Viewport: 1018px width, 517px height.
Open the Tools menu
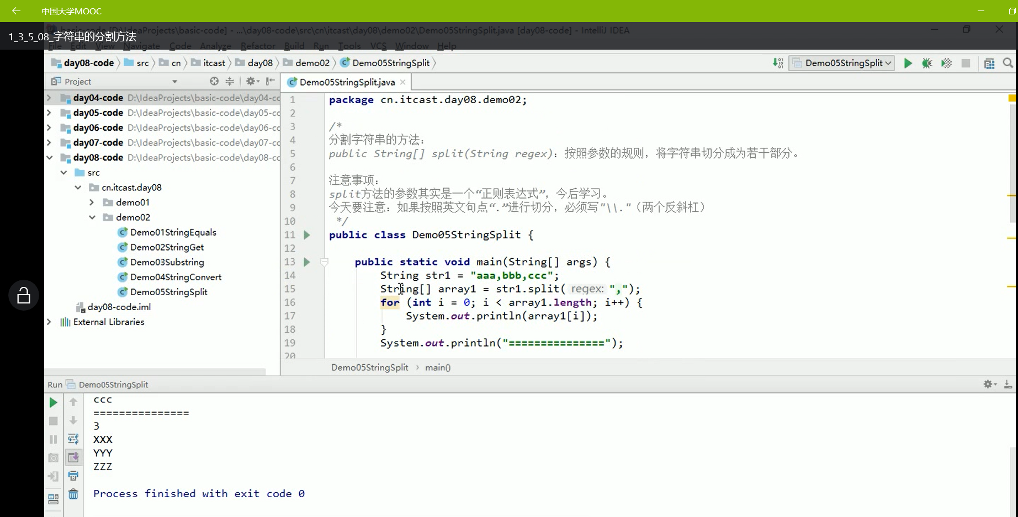tap(349, 46)
